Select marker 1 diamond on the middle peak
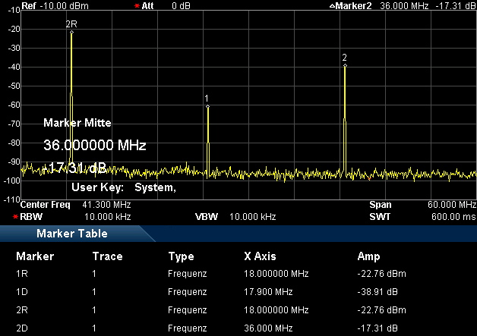Image resolution: width=477 pixels, height=336 pixels. coord(207,107)
